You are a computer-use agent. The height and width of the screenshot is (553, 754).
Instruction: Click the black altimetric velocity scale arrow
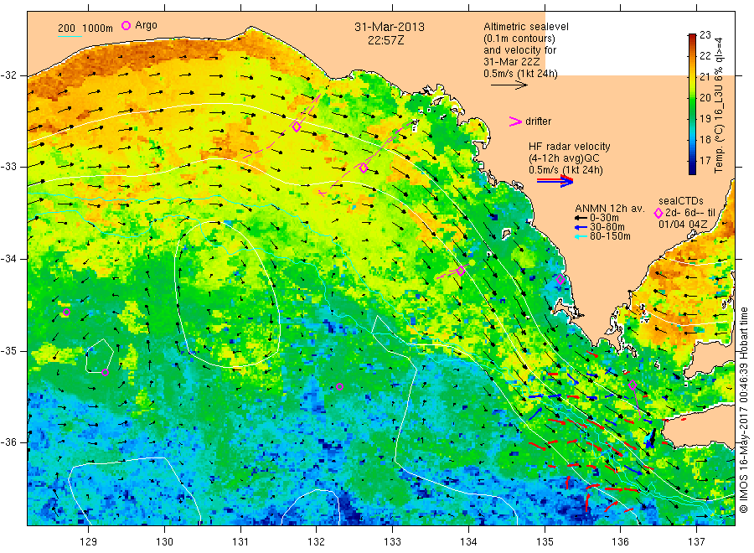509,85
